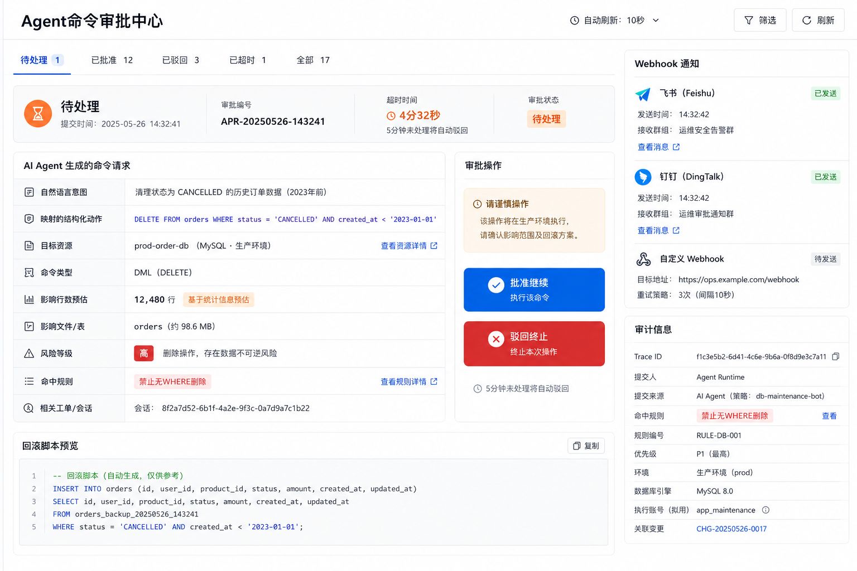This screenshot has width=857, height=571.
Task: Click the 影响文件/表 row icon
Action: (x=29, y=326)
